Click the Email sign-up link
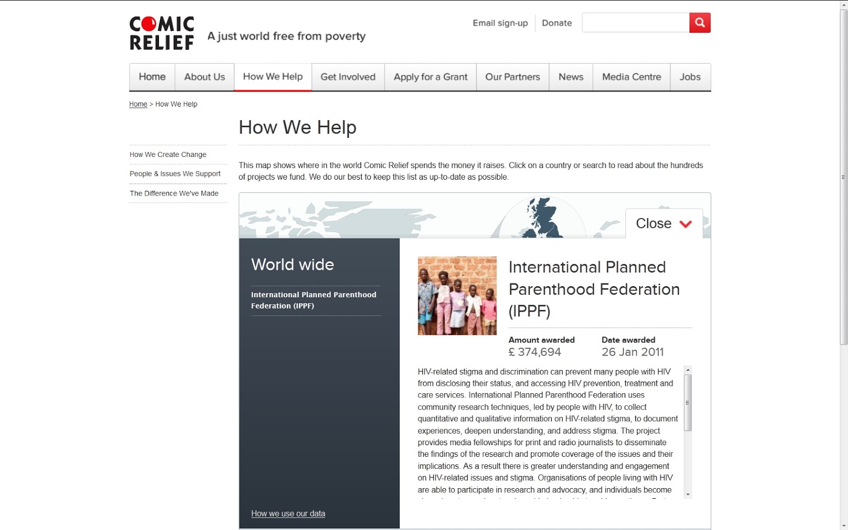 pyautogui.click(x=500, y=23)
